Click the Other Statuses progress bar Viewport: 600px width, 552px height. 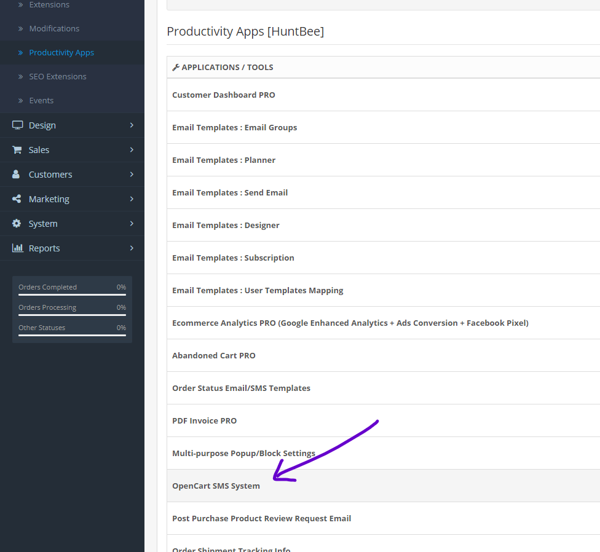(72, 335)
